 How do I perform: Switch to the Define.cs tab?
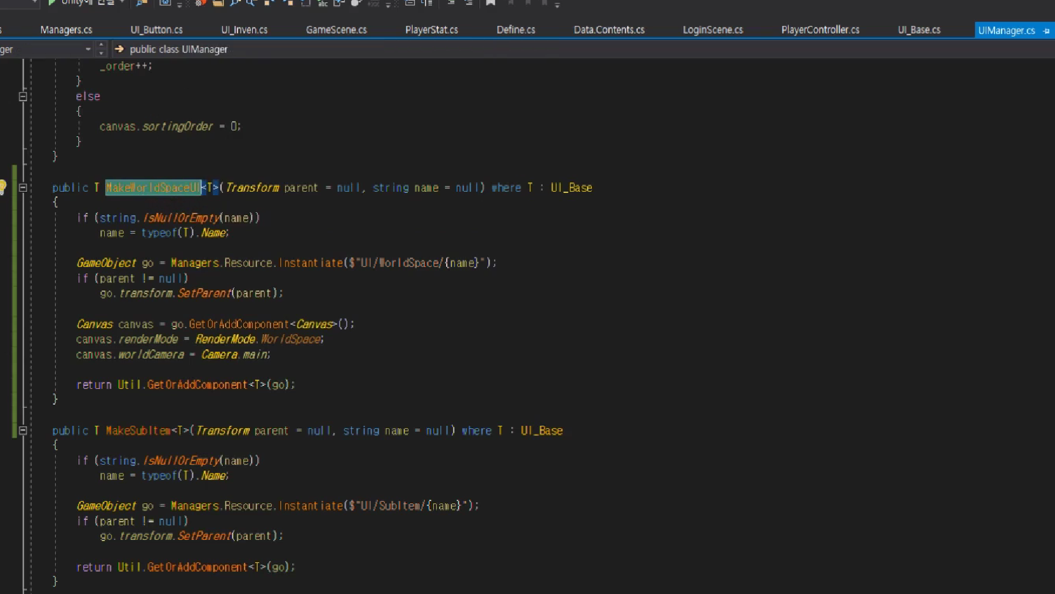pos(515,29)
